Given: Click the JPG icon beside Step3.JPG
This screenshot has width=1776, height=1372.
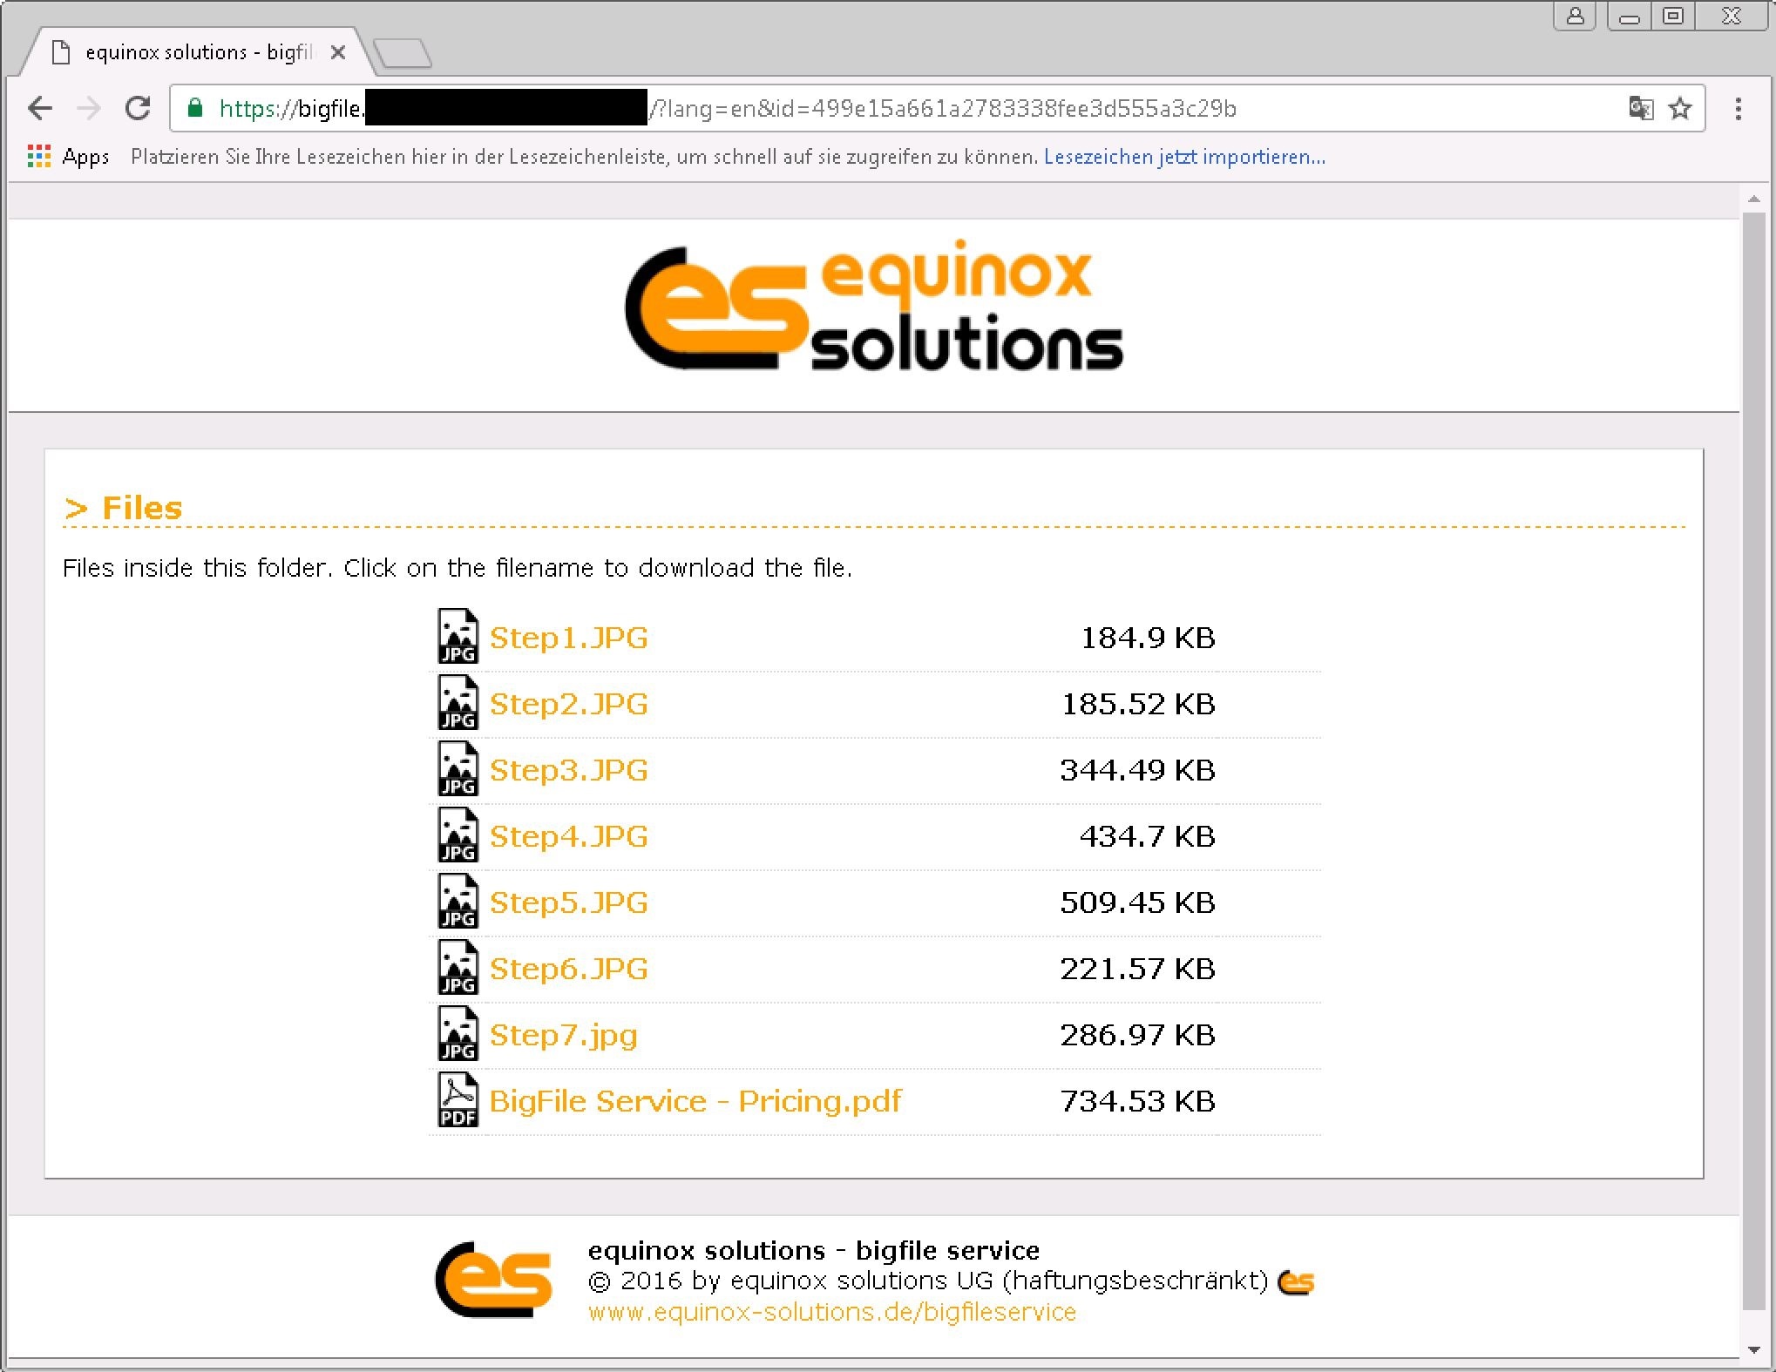Looking at the screenshot, I should click(458, 768).
